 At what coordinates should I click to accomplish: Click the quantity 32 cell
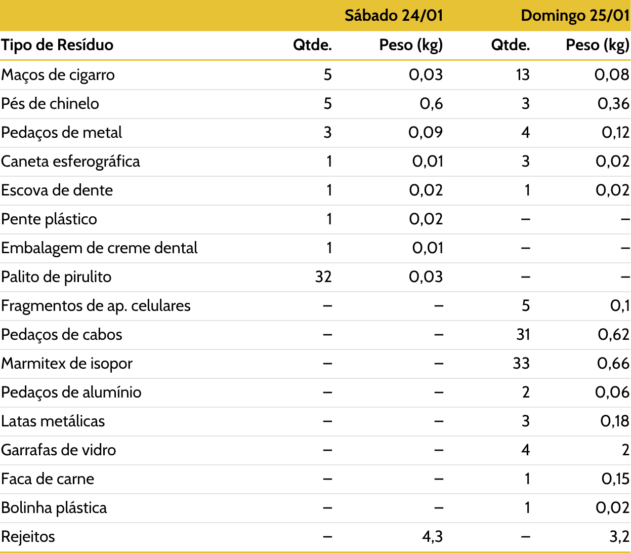pos(323,276)
